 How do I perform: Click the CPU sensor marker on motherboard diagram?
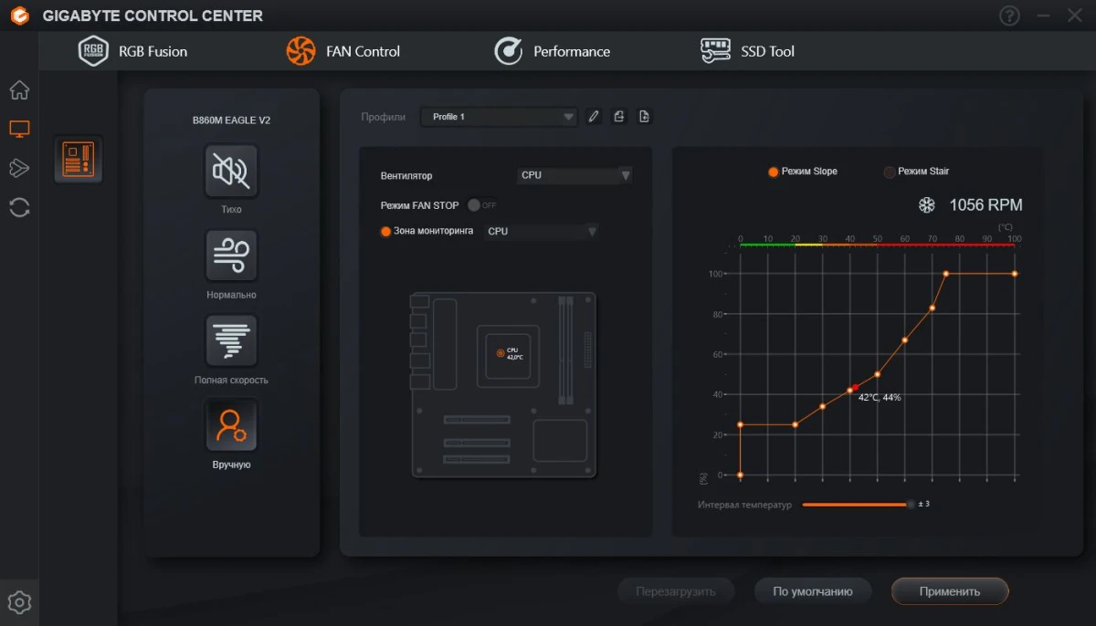point(501,352)
